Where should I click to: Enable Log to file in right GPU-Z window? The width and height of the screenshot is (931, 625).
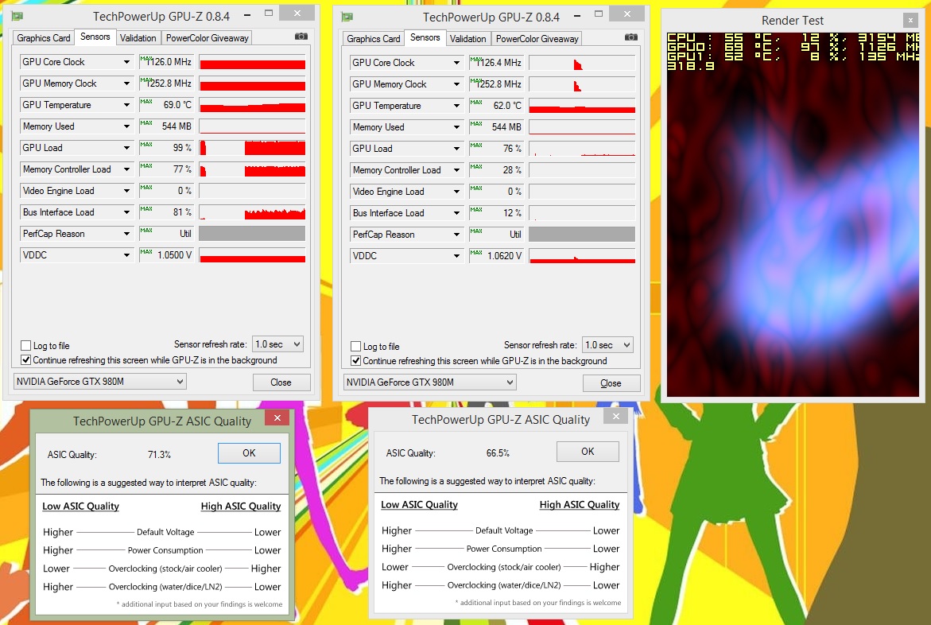pos(355,346)
